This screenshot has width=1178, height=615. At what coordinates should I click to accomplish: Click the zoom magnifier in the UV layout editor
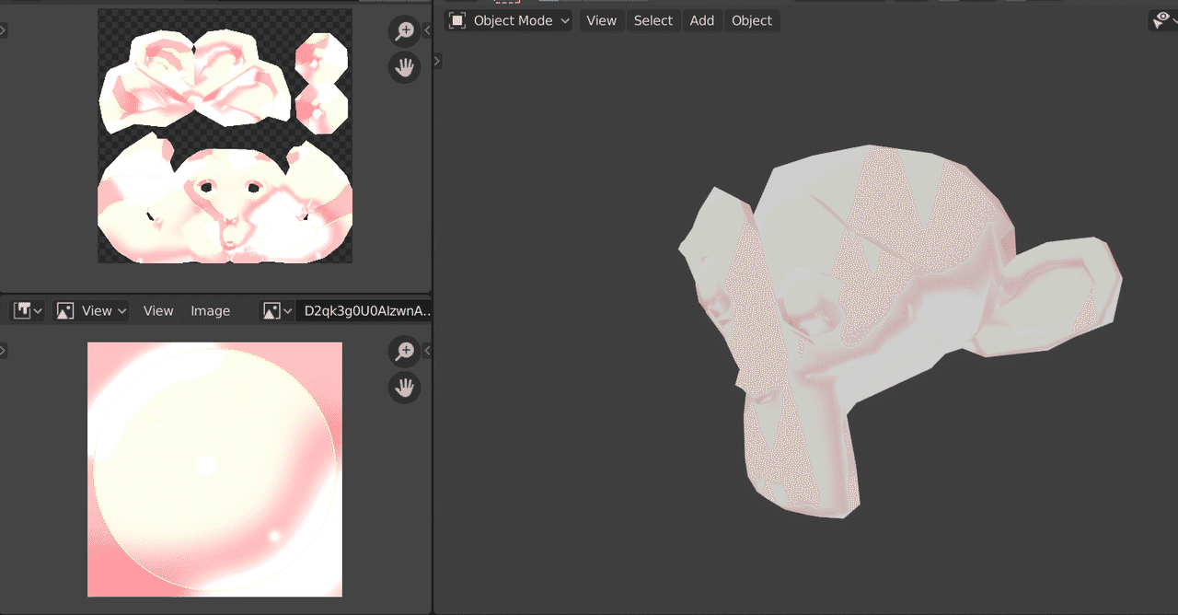point(404,31)
